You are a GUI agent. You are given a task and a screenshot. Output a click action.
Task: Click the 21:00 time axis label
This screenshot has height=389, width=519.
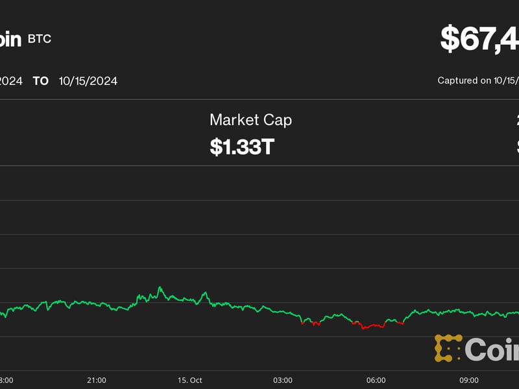pos(97,380)
